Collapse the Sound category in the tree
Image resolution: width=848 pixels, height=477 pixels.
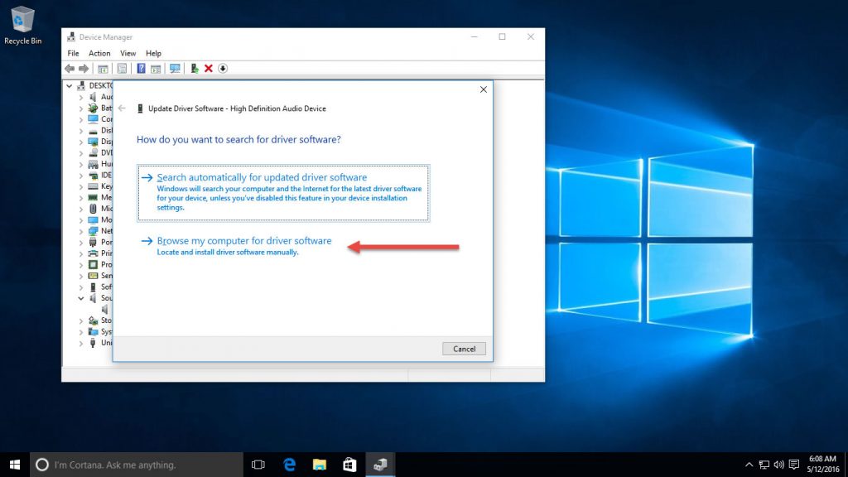[79, 298]
